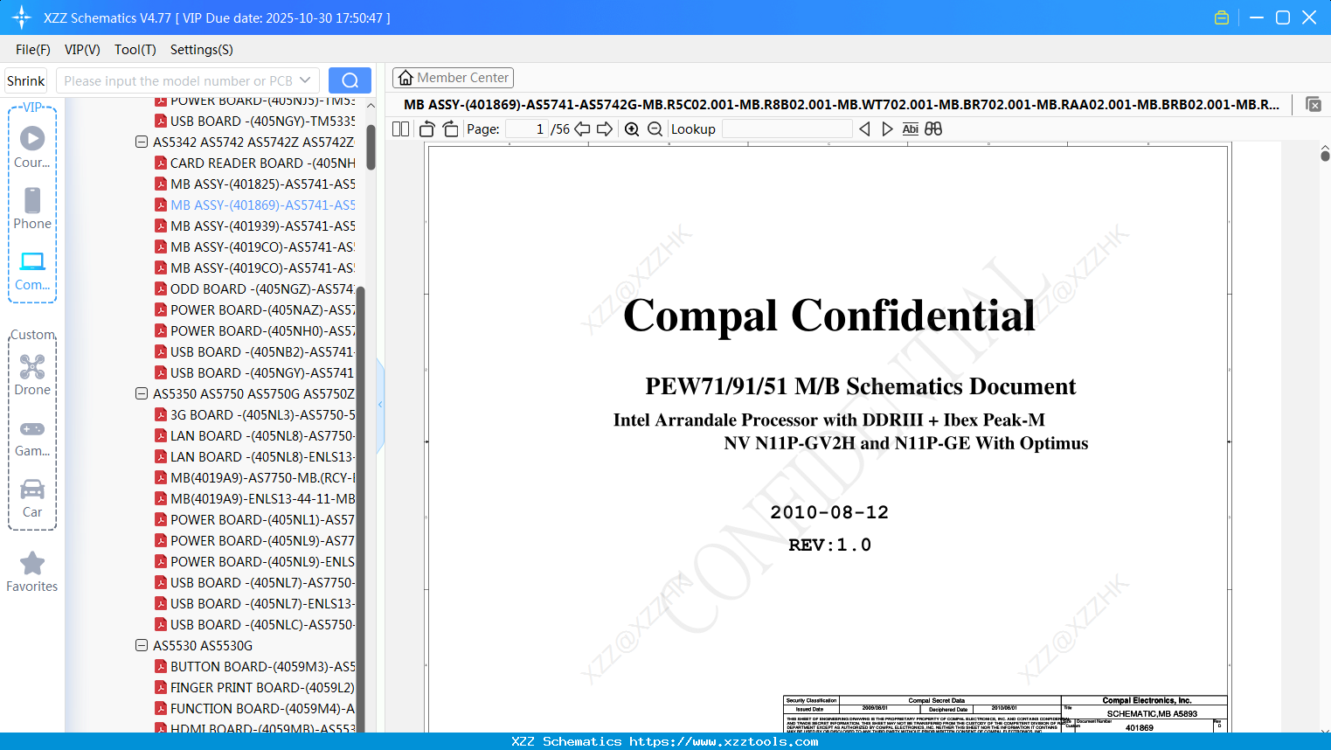
Task: Open 3G BOARD -(405NL3)-AS5750 file
Action: click(x=254, y=414)
